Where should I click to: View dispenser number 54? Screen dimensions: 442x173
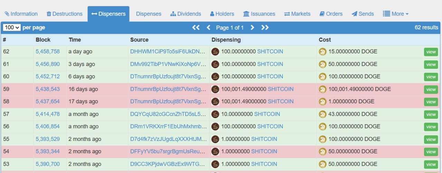click(x=431, y=152)
